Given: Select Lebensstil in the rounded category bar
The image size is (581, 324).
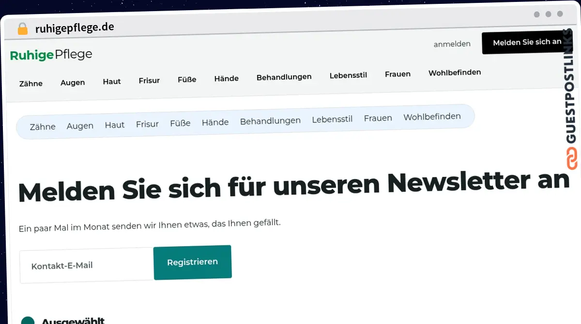Looking at the screenshot, I should (332, 119).
